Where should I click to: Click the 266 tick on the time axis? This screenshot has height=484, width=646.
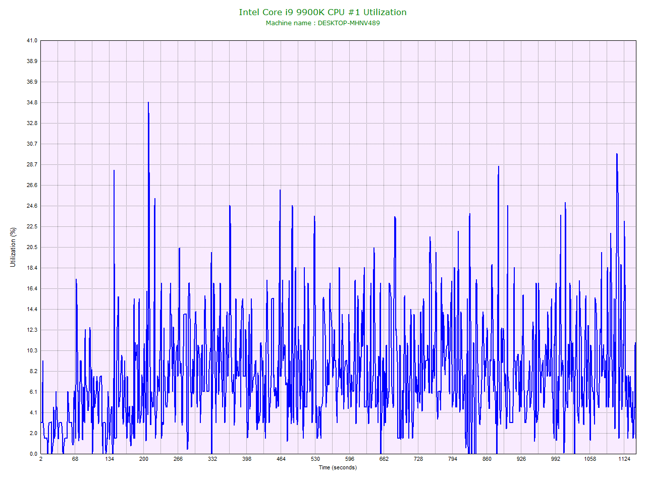(178, 459)
